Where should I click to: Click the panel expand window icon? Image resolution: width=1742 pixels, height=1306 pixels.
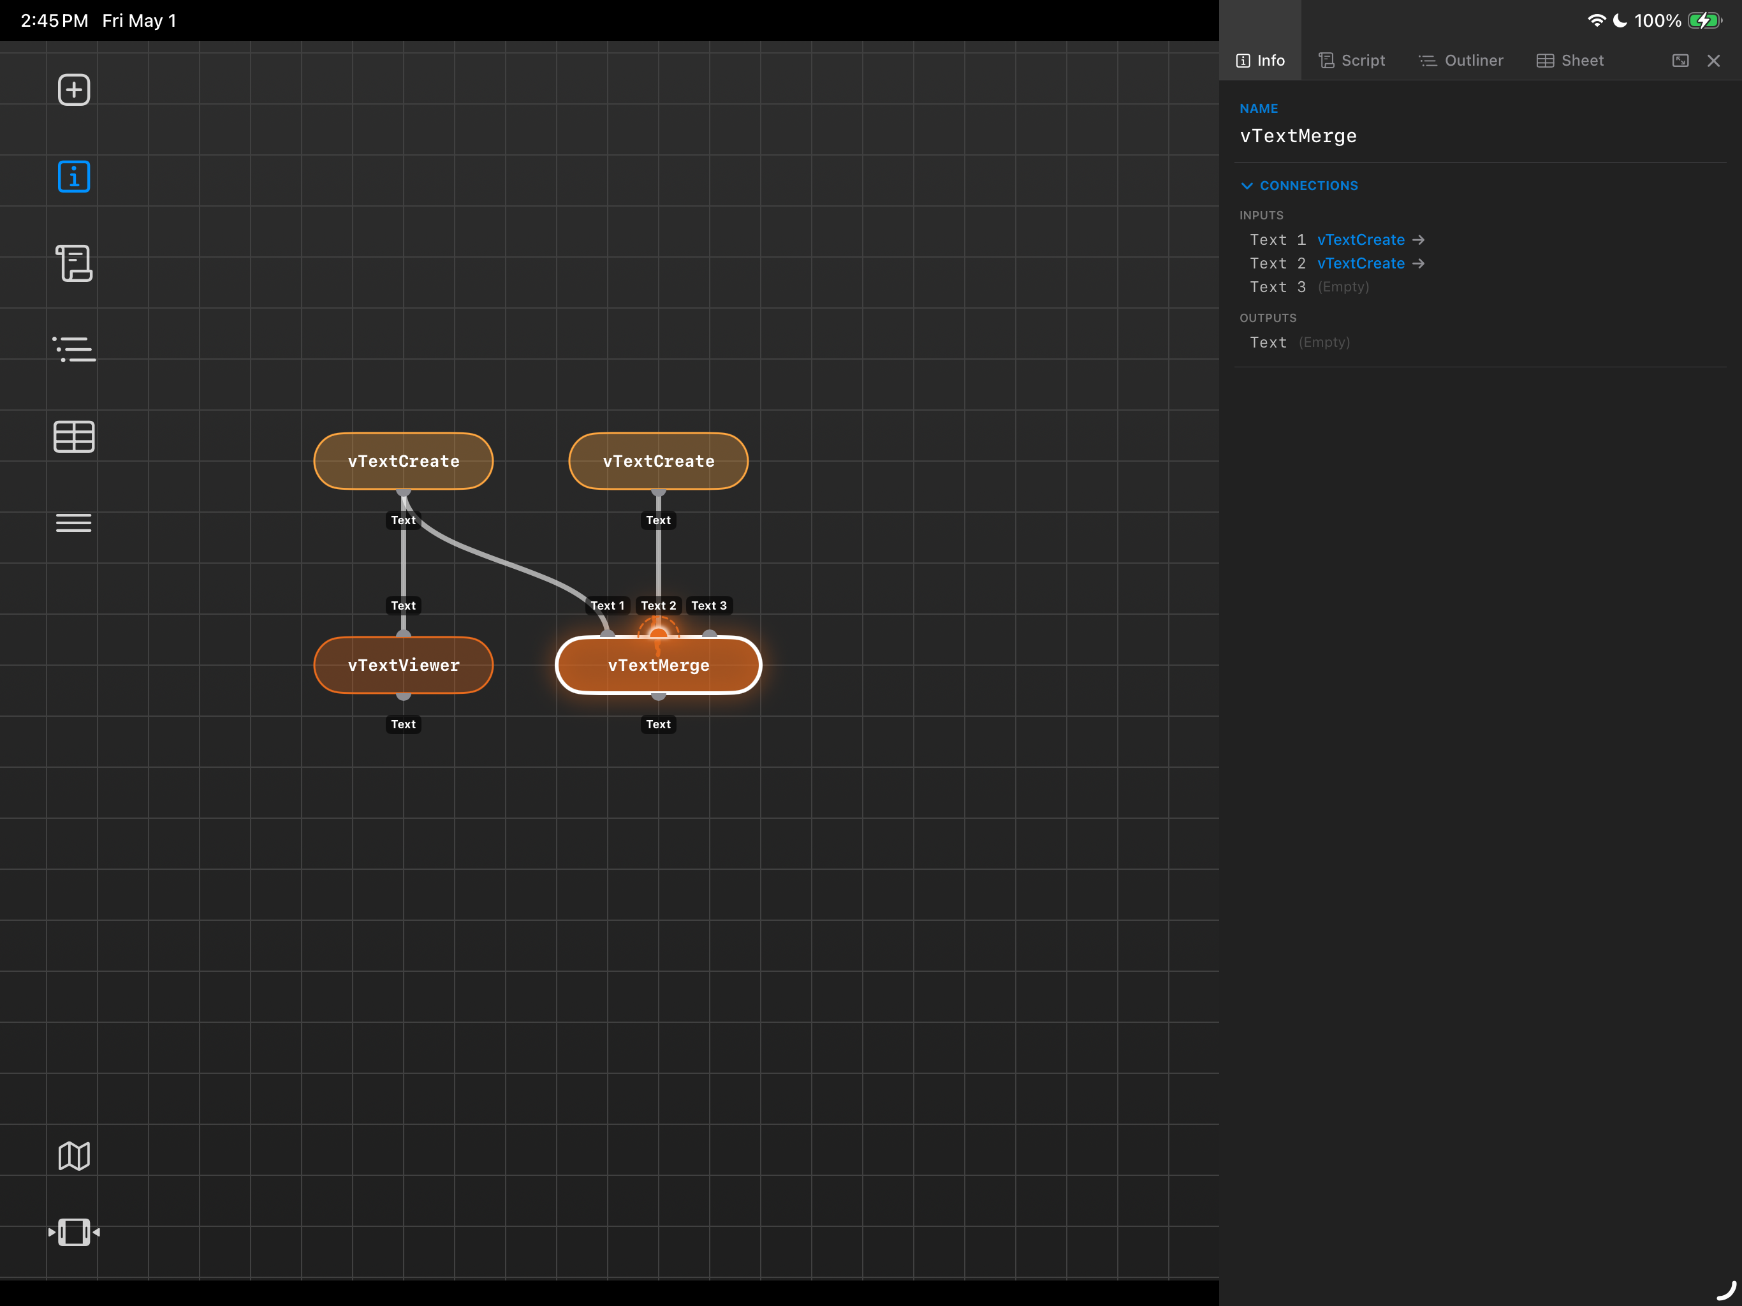(1681, 61)
